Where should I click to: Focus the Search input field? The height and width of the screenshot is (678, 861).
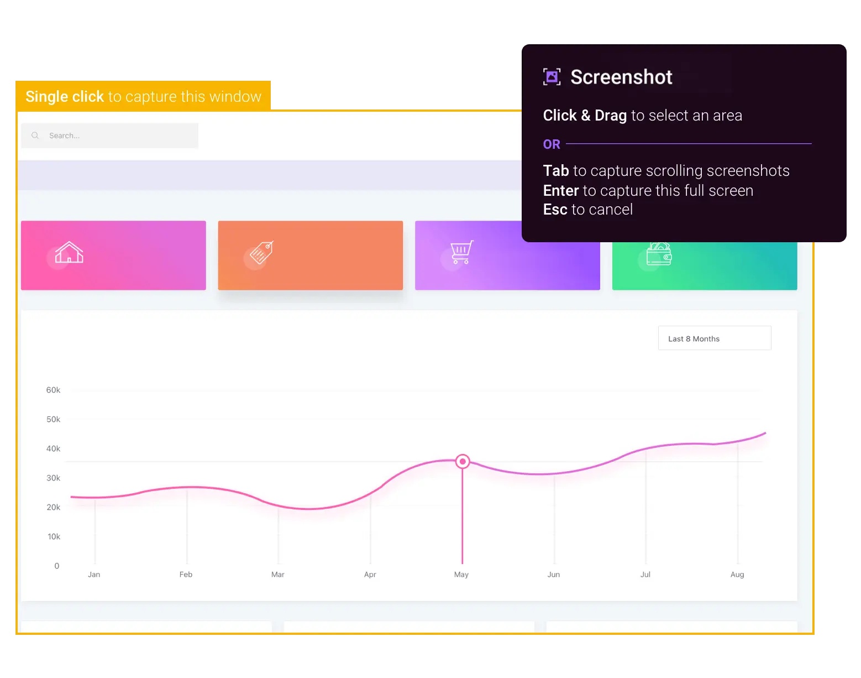[109, 135]
